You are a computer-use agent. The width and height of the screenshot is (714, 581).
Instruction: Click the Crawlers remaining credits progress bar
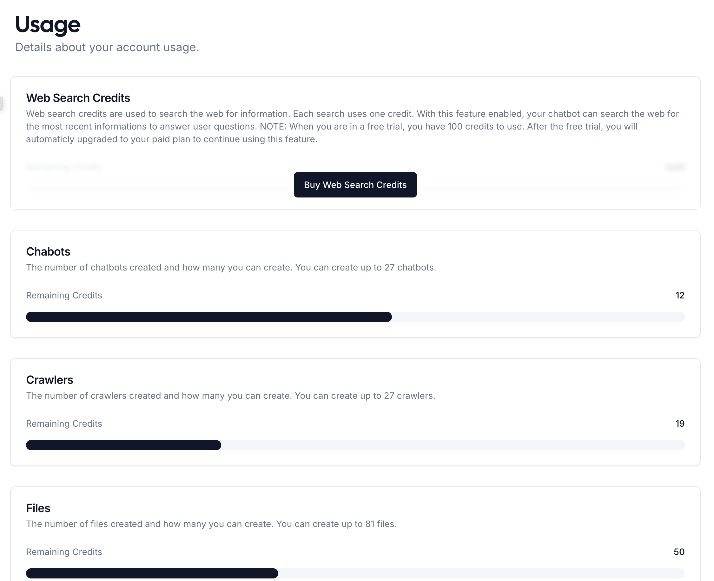click(355, 445)
